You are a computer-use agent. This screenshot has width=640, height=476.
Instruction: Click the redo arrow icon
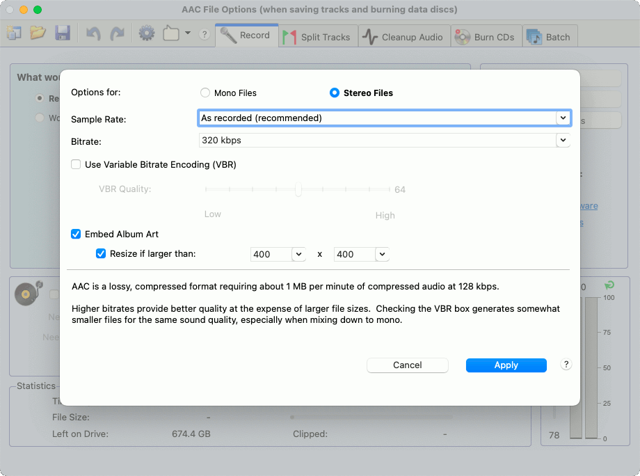click(x=117, y=33)
